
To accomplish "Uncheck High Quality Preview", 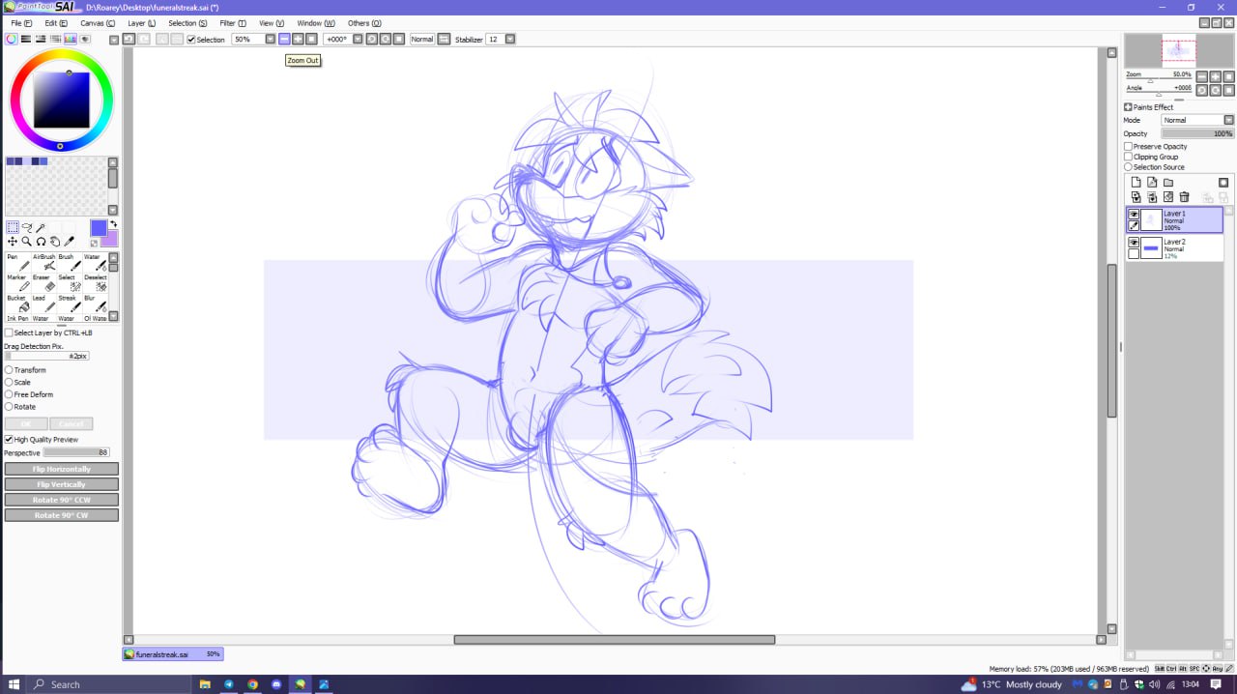I will tap(9, 440).
